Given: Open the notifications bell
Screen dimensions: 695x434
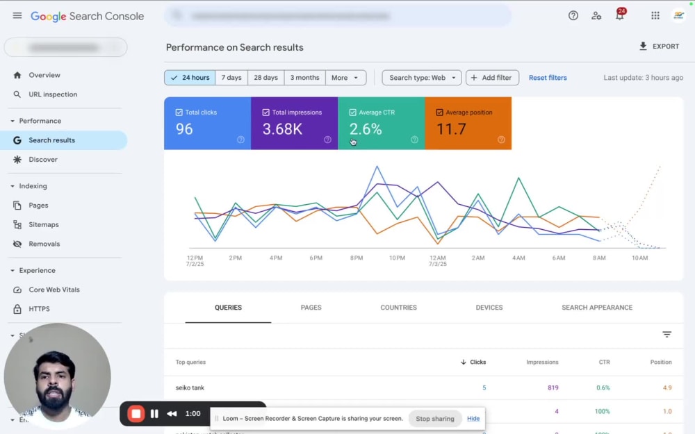Looking at the screenshot, I should (620, 15).
